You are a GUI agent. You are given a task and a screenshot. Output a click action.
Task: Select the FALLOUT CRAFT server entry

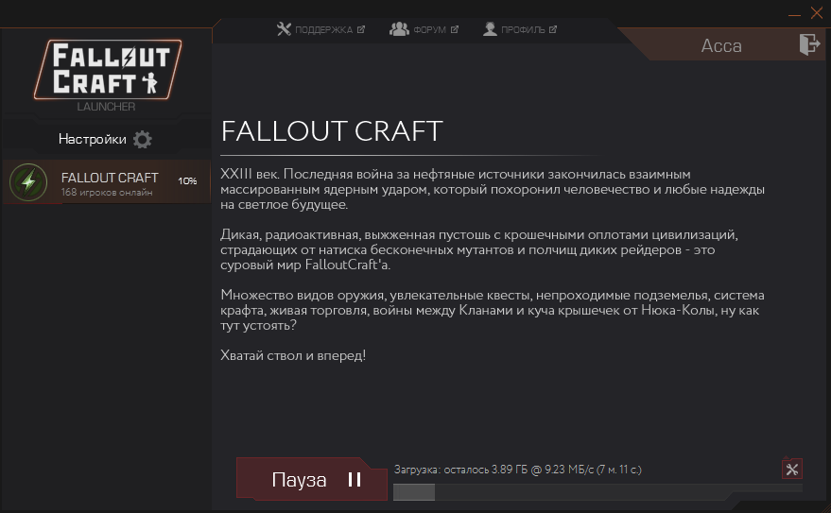(107, 181)
